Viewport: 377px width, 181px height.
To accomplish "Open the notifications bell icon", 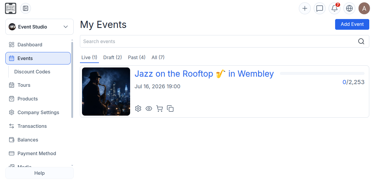I will click(335, 8).
